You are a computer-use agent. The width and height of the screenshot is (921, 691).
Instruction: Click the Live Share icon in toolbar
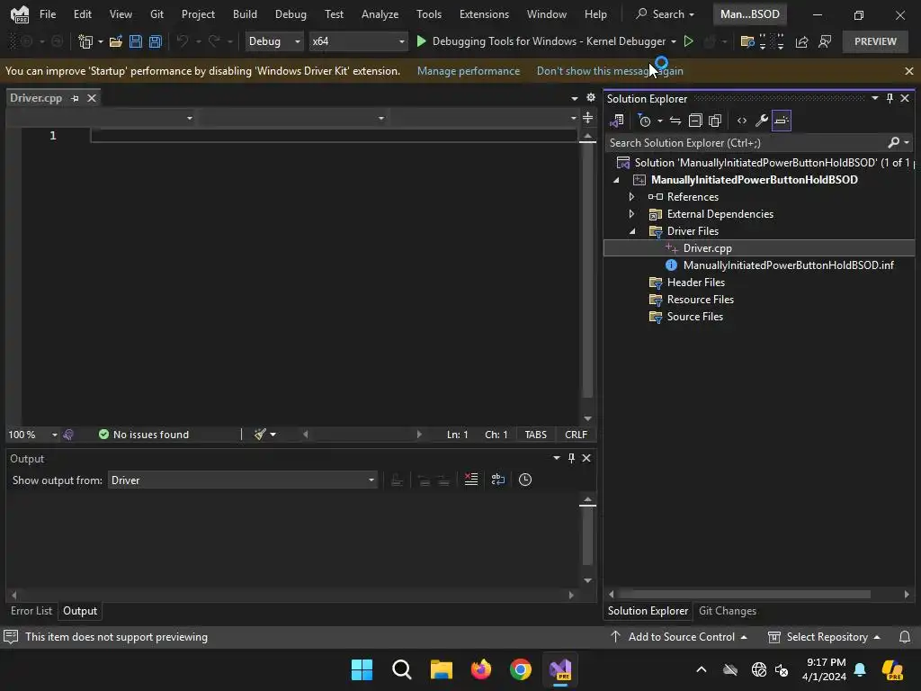click(x=801, y=41)
